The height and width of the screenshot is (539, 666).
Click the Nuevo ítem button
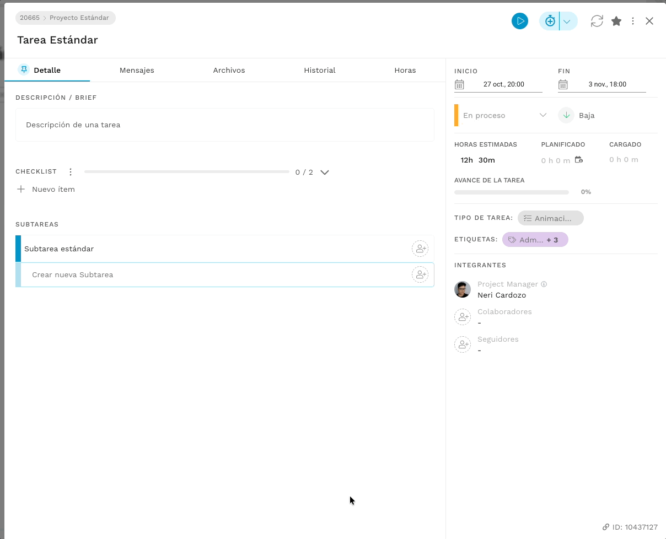click(x=46, y=189)
